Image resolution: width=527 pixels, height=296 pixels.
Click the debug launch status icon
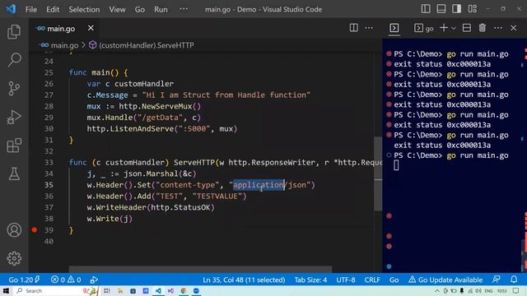pos(94,280)
